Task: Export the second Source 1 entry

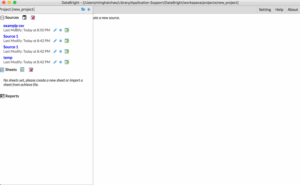Action: [x=67, y=51]
